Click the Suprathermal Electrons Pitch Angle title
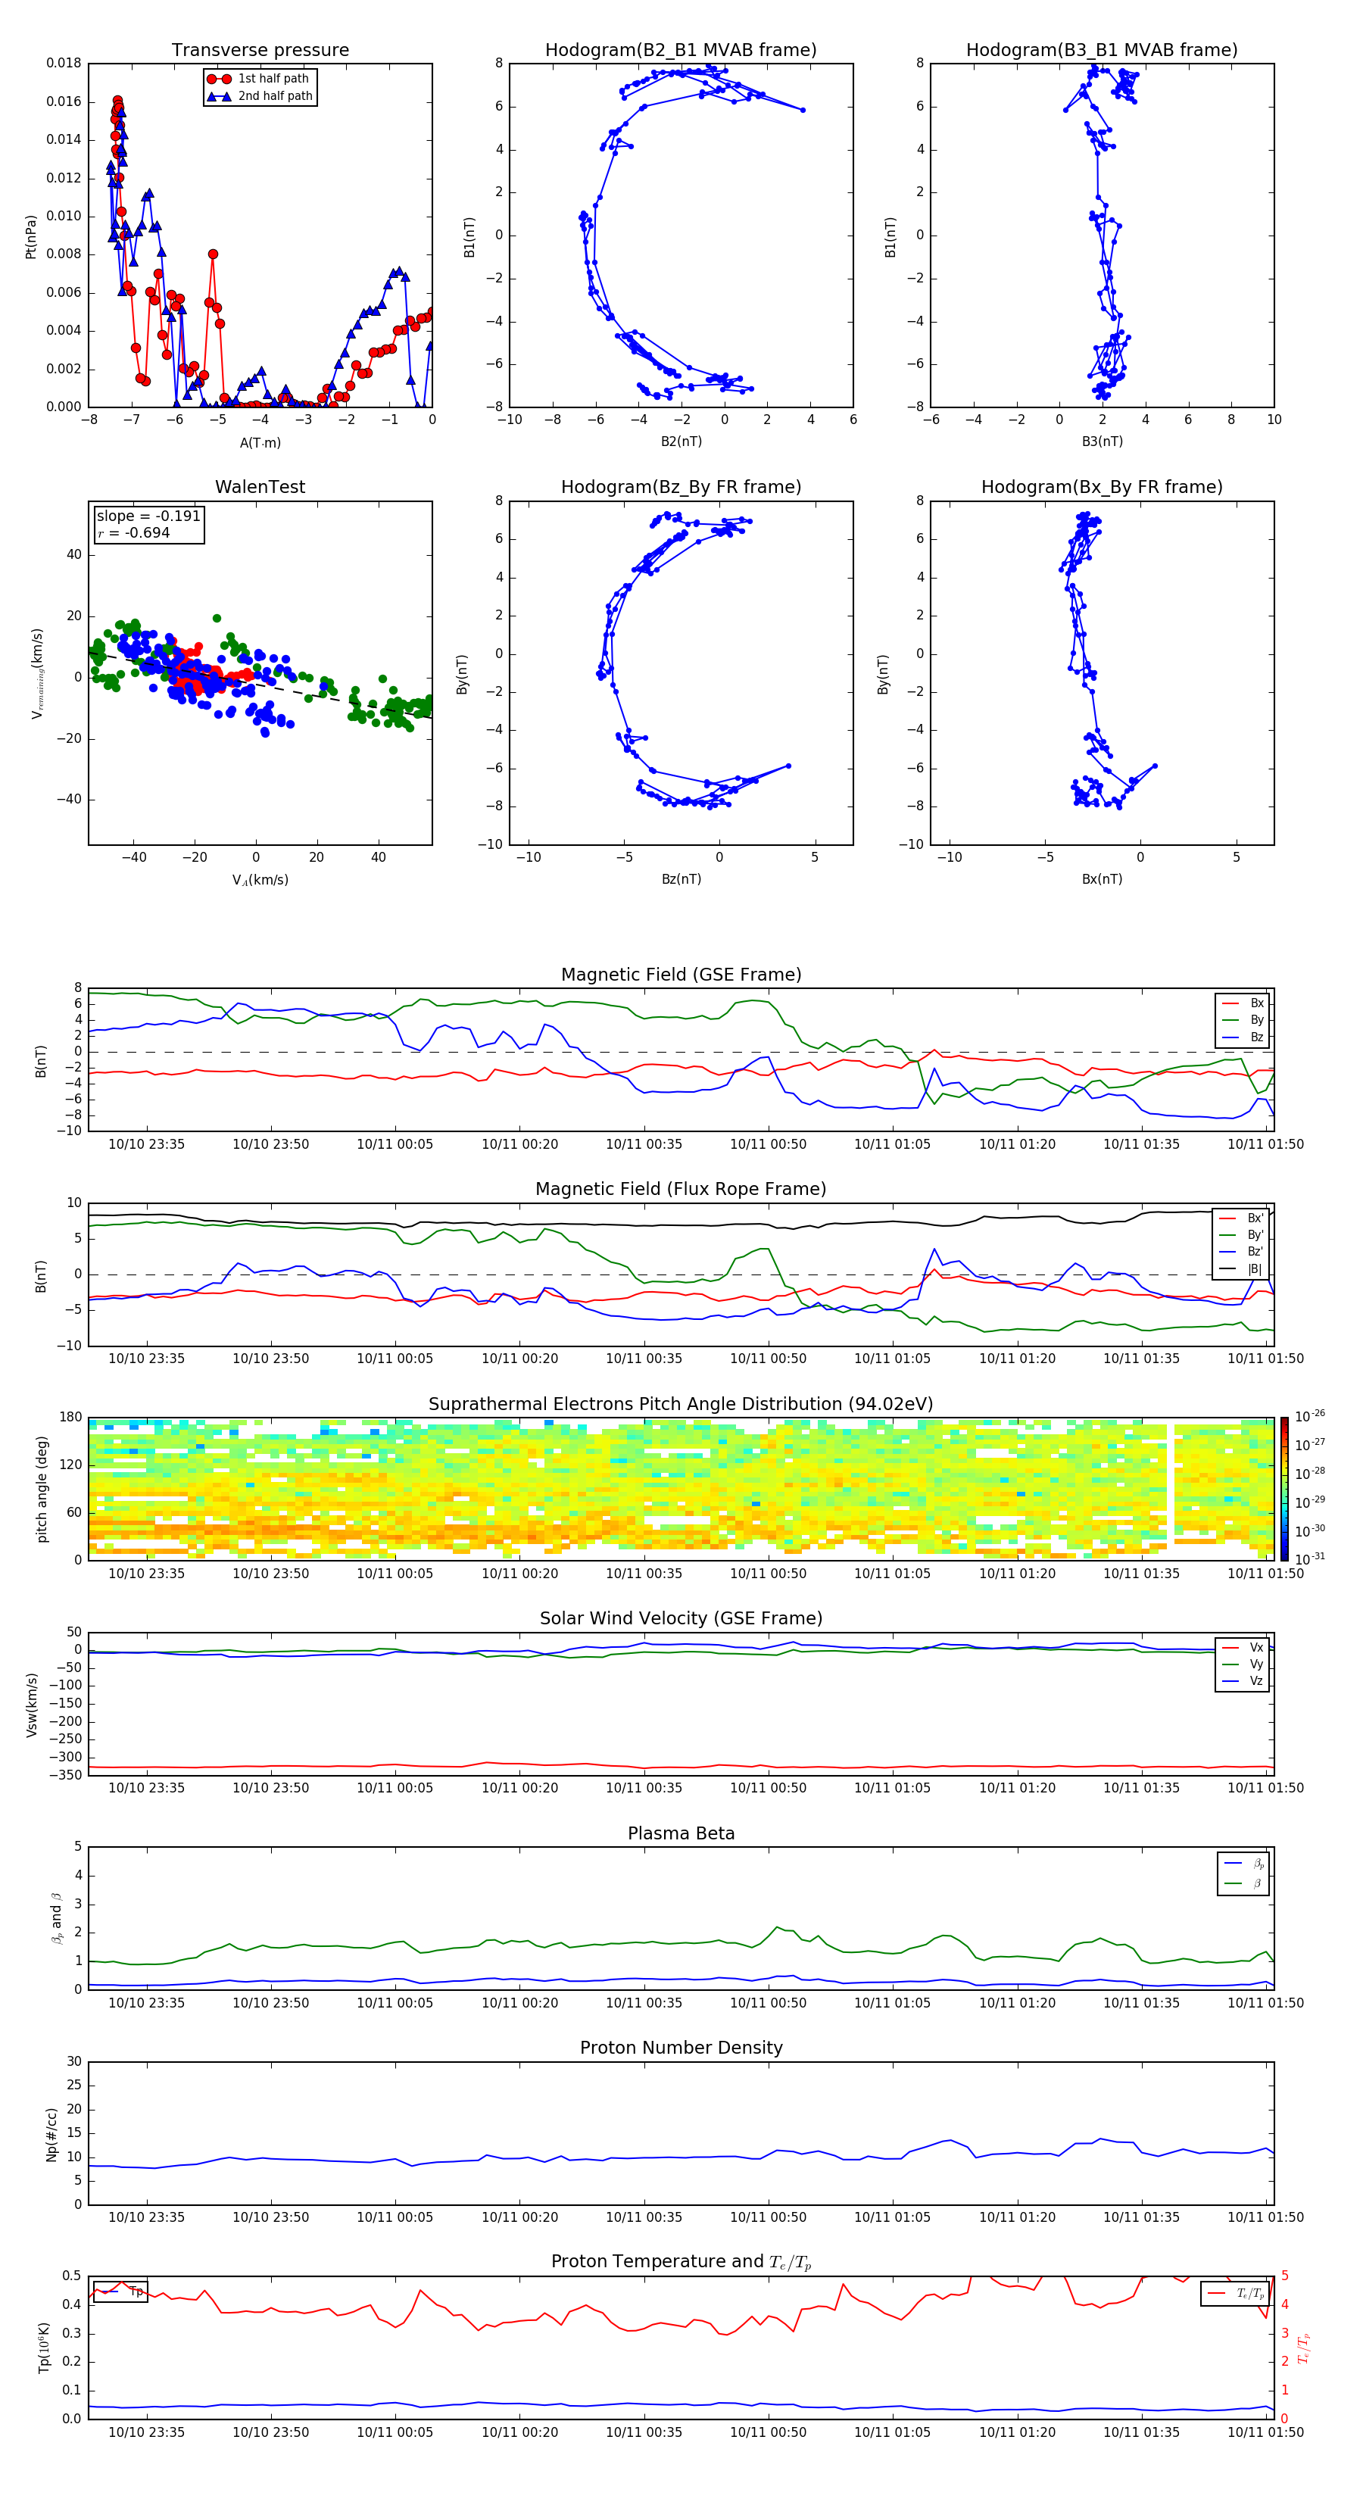The image size is (1363, 2499). tap(681, 1405)
